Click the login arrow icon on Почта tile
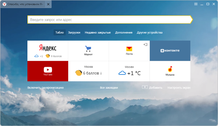This screenshot has width=218, height=126. click(x=145, y=44)
